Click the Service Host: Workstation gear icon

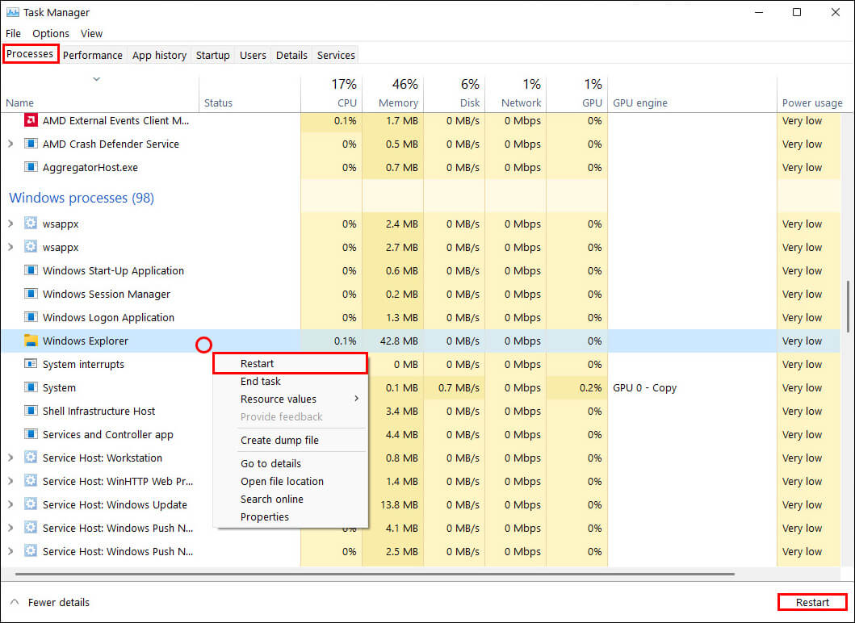pos(31,458)
